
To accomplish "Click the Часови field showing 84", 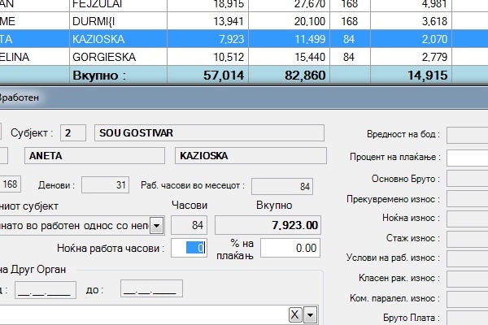I will tap(190, 225).
